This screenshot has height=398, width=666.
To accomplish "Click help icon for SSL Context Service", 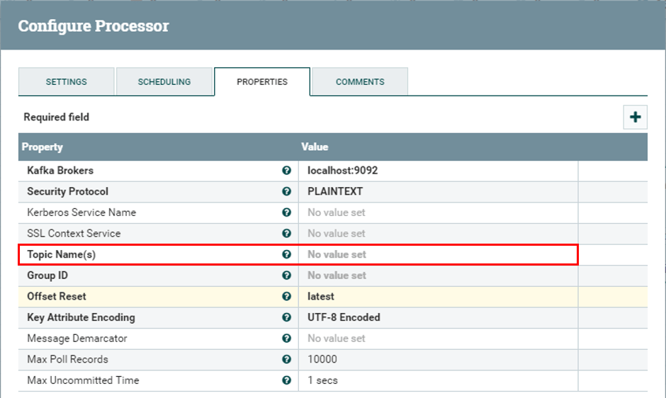I will [x=286, y=234].
